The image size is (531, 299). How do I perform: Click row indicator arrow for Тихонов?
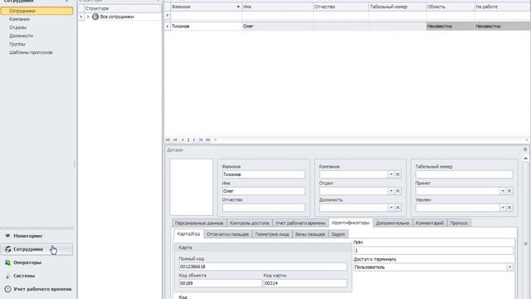[x=168, y=26]
